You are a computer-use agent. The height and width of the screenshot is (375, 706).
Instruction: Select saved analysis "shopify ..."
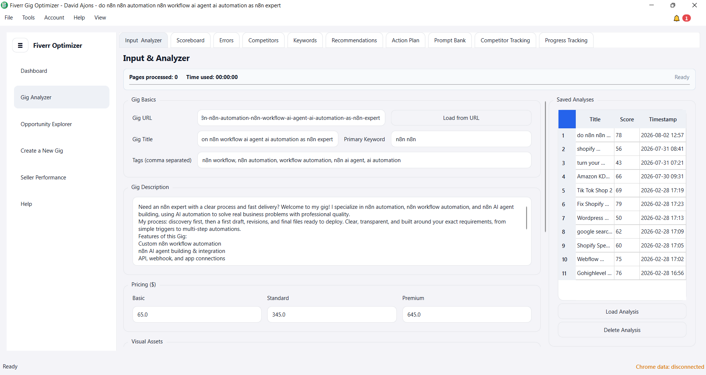[595, 149]
